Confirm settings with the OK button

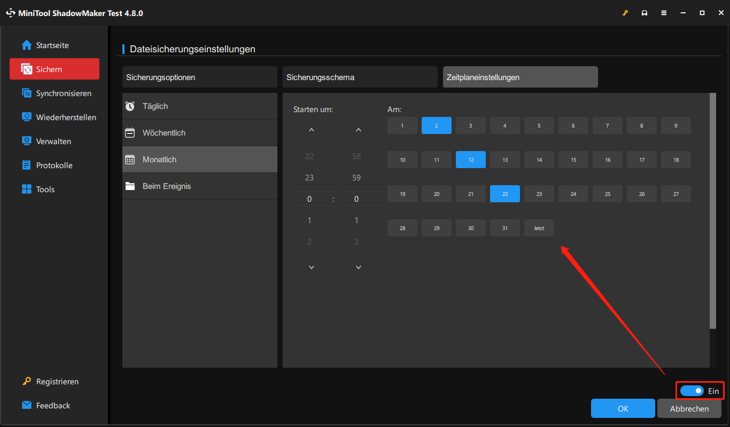[x=623, y=408]
